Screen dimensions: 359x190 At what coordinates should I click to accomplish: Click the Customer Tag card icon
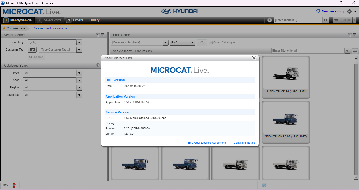click(32, 50)
